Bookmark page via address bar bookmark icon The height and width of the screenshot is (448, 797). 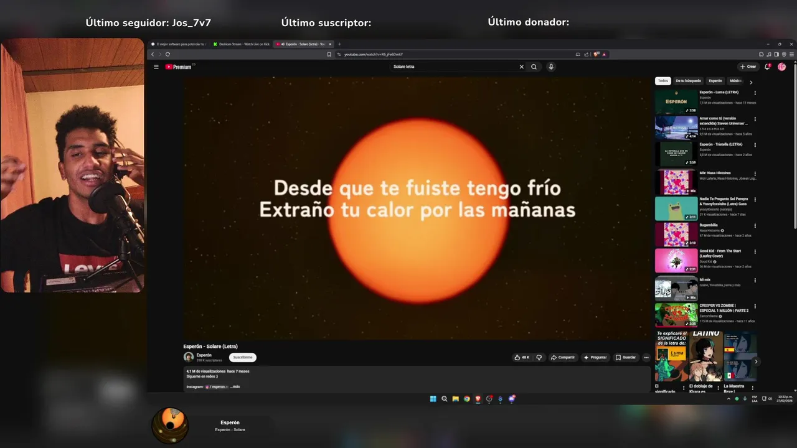coord(329,54)
